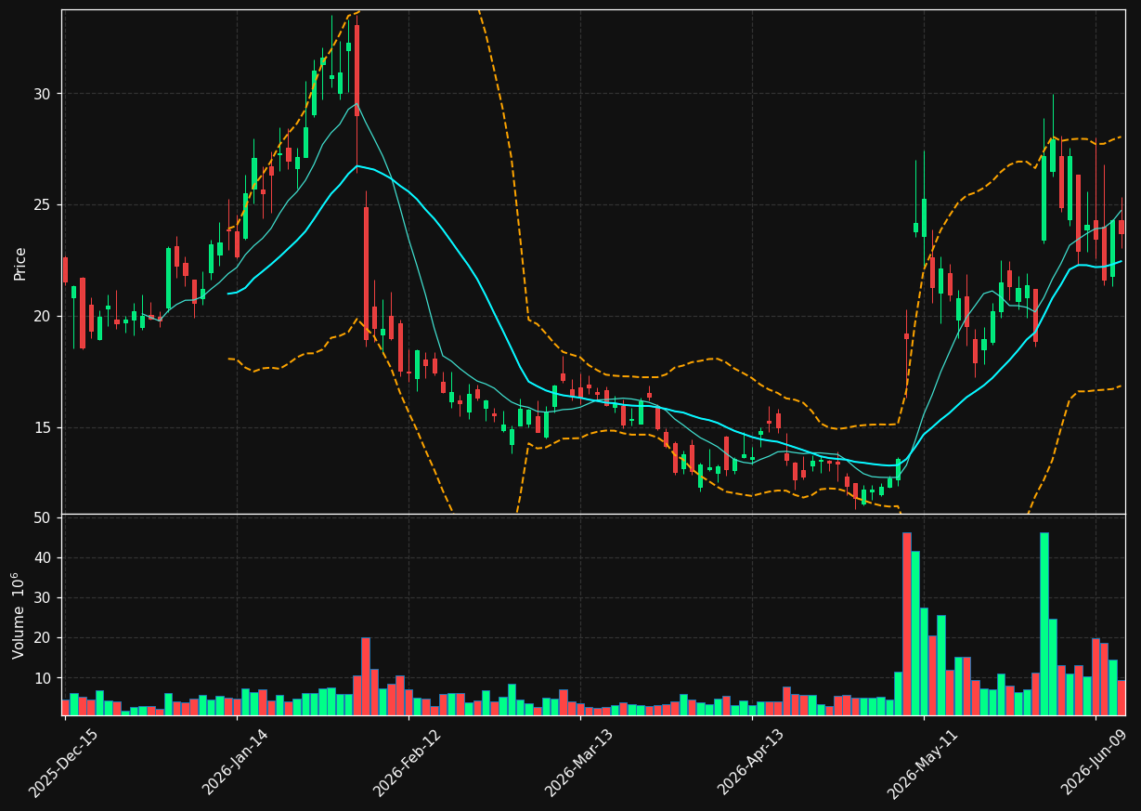Click the 2026-Mar-13 date label

point(579,763)
